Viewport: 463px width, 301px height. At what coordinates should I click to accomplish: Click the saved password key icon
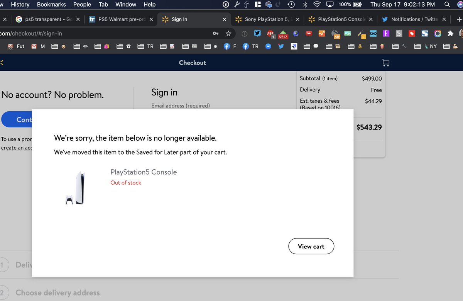click(x=216, y=34)
